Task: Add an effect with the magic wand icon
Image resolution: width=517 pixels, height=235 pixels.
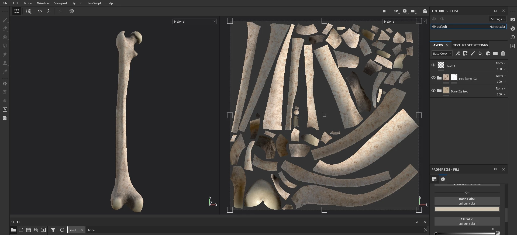Action: coord(457,53)
